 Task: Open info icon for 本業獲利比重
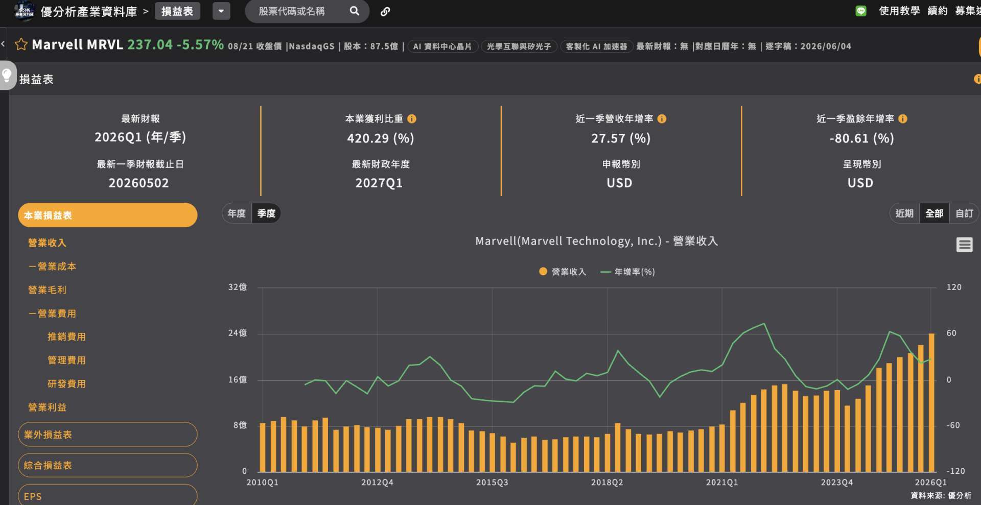tap(412, 119)
